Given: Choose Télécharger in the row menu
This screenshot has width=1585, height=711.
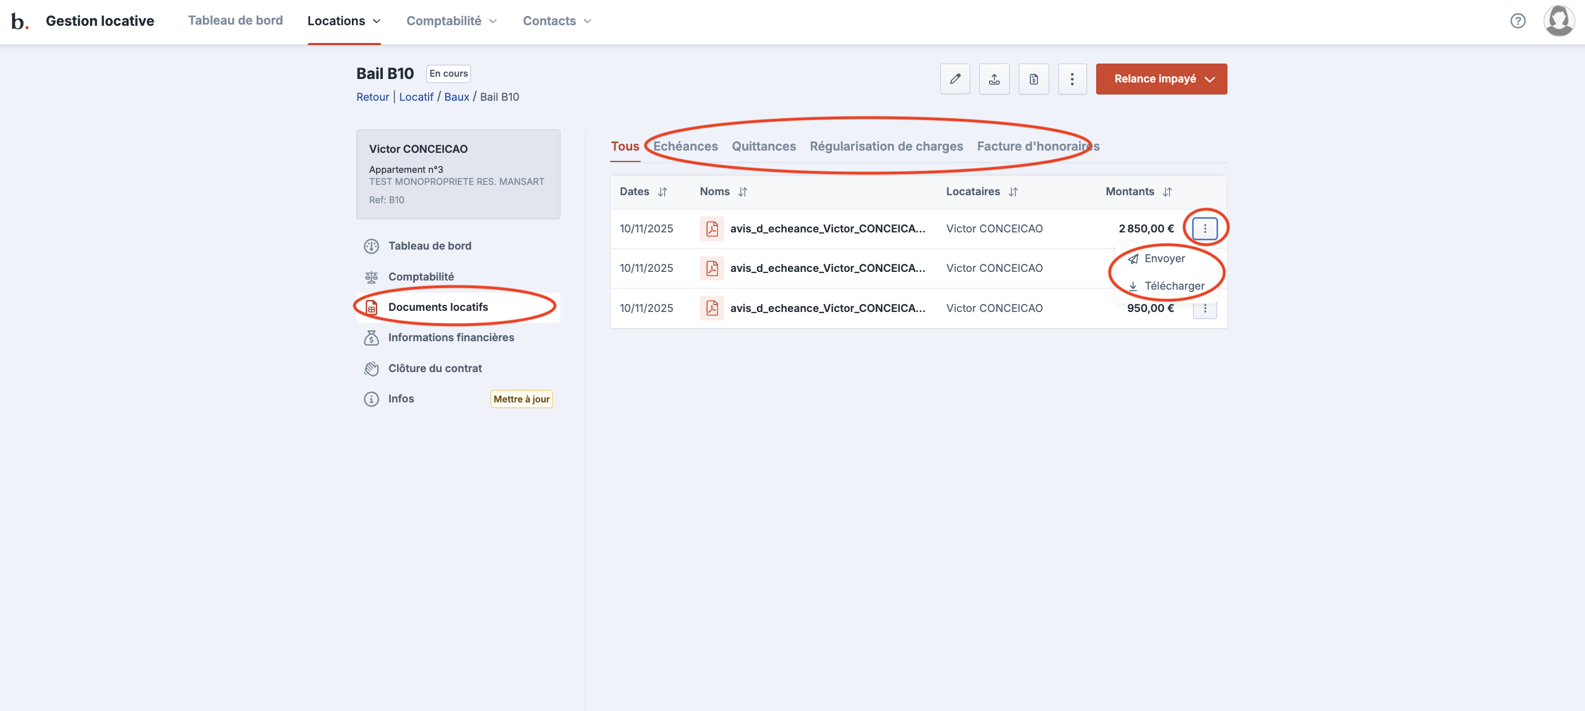Looking at the screenshot, I should [1174, 286].
